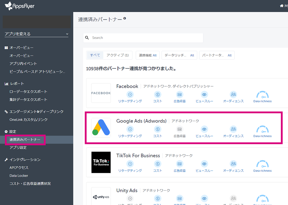Click TikTok's コスト dollar icon
Image resolution: width=288 pixels, height=205 pixels.
click(158, 164)
